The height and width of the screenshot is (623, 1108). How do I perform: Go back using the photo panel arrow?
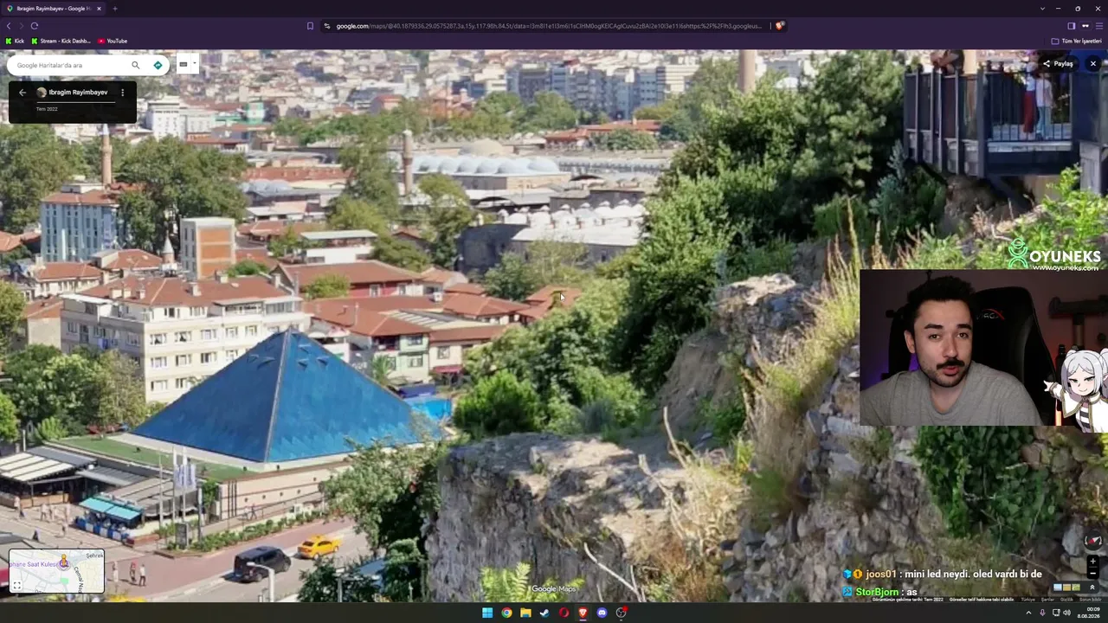pos(23,93)
